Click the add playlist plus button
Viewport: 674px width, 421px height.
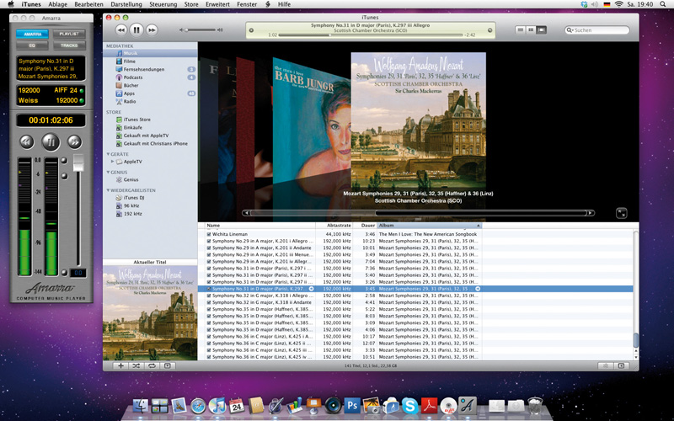coord(120,365)
